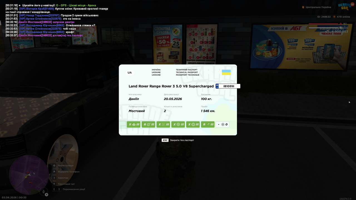Click the mileage value 1 546 км.
The width and height of the screenshot is (356, 200).
coord(208,111)
